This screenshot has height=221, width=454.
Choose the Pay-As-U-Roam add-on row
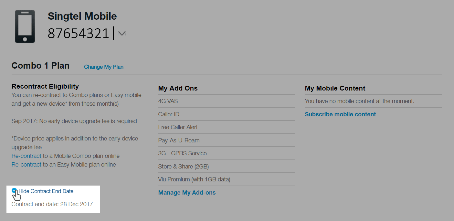click(x=179, y=140)
